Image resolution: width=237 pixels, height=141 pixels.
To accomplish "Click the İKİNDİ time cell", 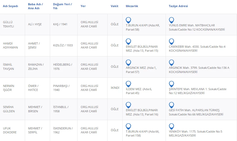I will [x=115, y=88].
